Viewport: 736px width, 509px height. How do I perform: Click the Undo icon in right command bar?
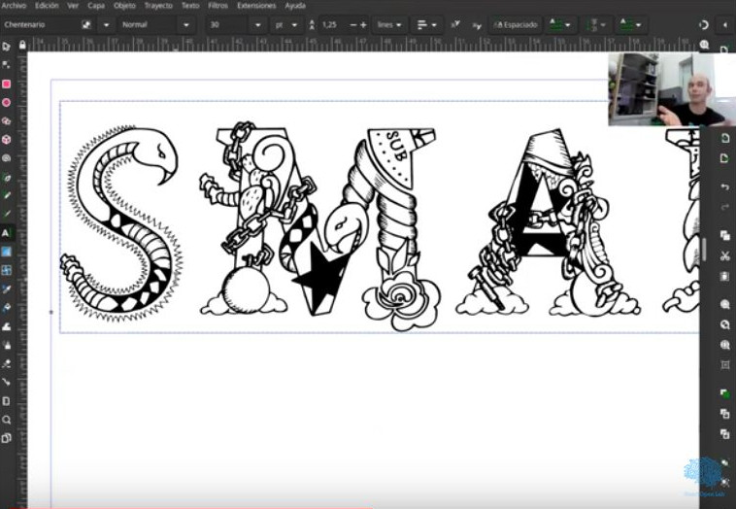724,187
